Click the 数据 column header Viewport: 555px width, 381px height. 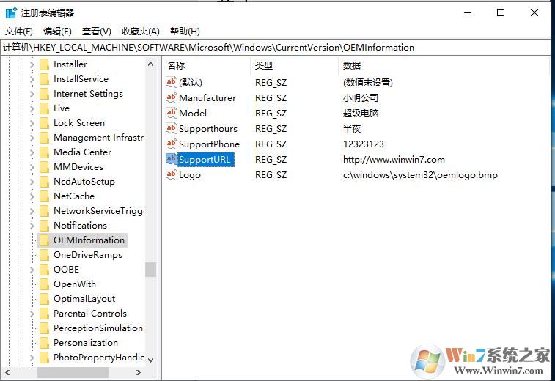tap(444, 65)
